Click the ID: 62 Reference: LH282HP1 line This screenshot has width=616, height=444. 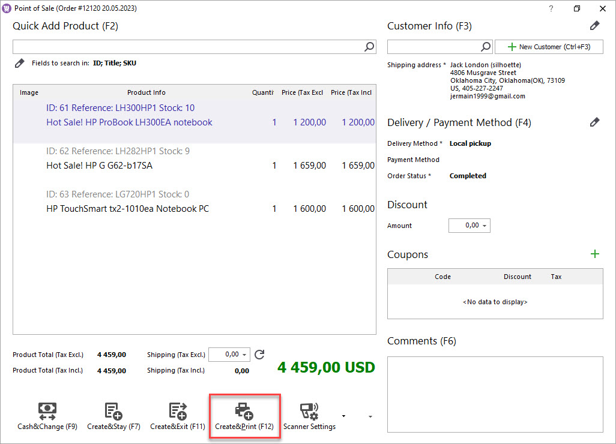pyautogui.click(x=118, y=151)
